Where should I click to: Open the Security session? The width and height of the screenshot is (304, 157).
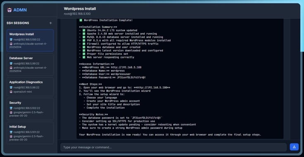tap(30, 109)
